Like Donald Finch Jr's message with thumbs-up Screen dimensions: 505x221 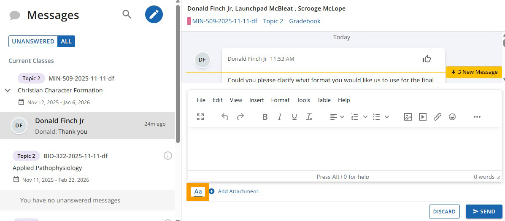click(x=427, y=59)
